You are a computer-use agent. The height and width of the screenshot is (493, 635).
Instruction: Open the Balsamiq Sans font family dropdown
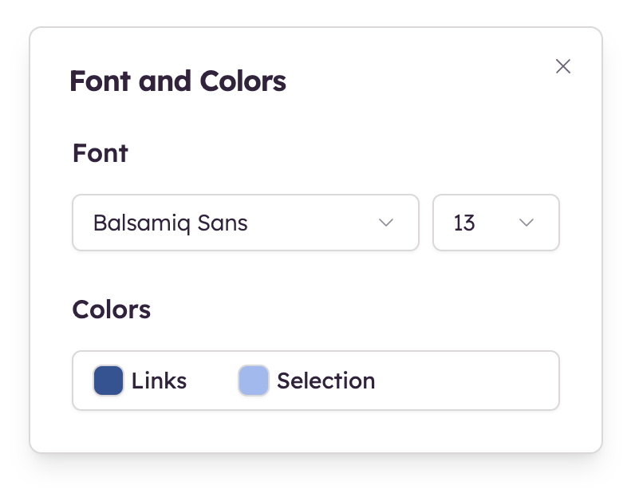coord(245,223)
